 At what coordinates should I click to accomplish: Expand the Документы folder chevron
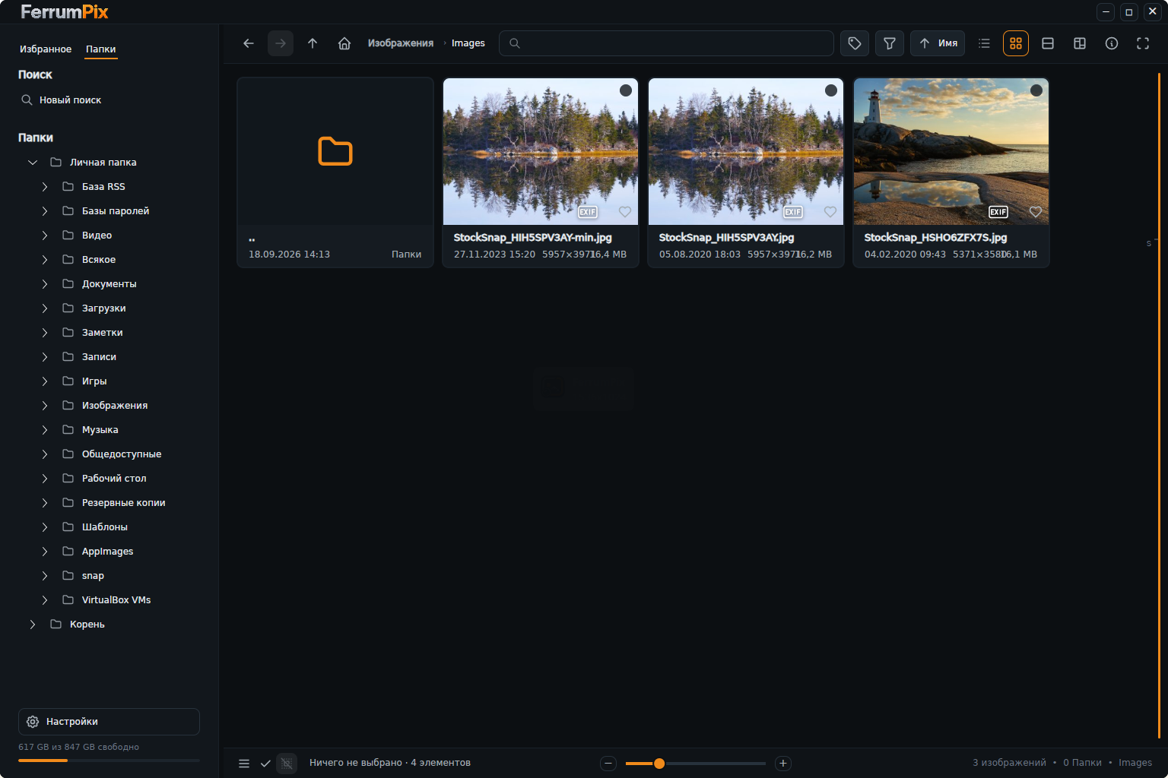pos(45,284)
